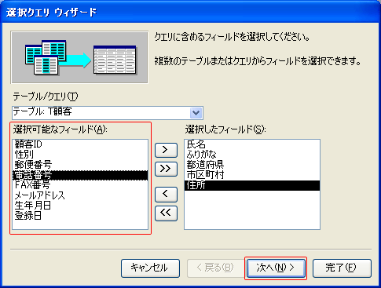
Task: Select 都道府県 in selected fields list
Action: click(x=252, y=165)
